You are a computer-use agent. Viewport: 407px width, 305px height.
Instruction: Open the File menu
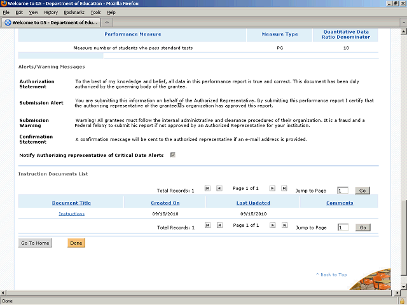(6, 13)
